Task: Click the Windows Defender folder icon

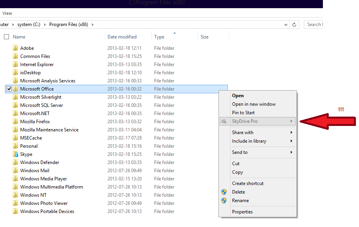Action: 15,162
